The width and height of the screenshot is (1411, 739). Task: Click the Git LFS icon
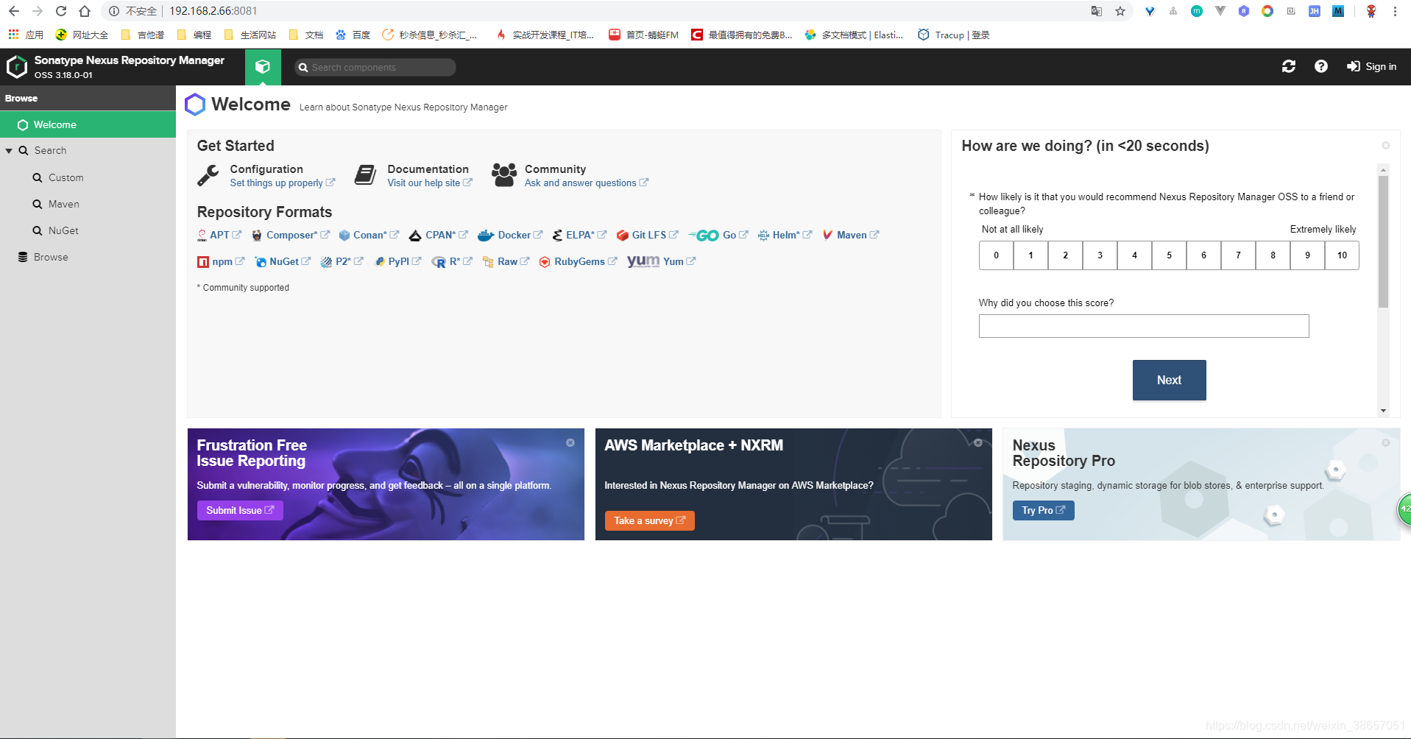point(623,236)
